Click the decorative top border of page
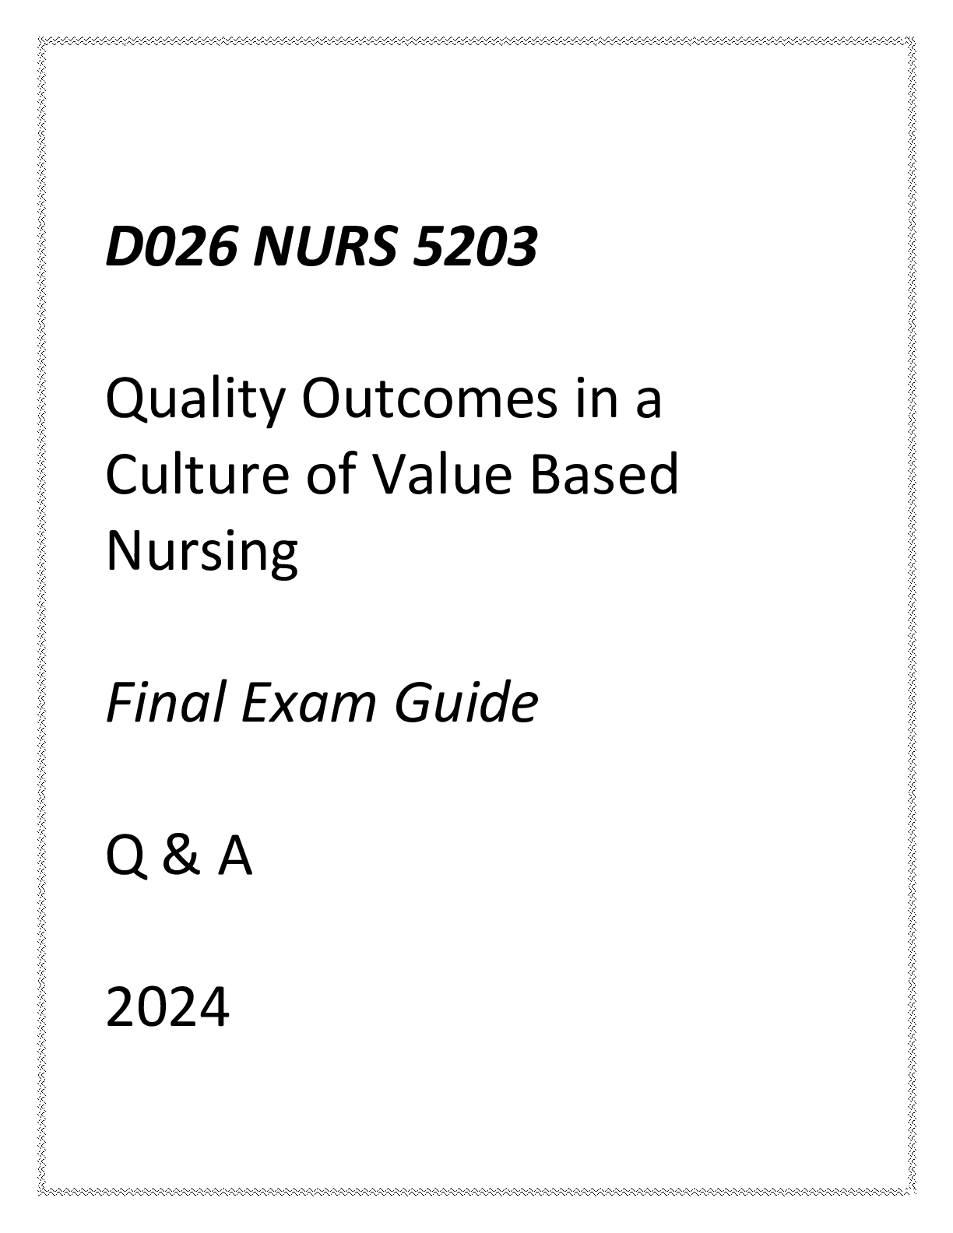Screen dimensions: 953x1233 point(476,38)
